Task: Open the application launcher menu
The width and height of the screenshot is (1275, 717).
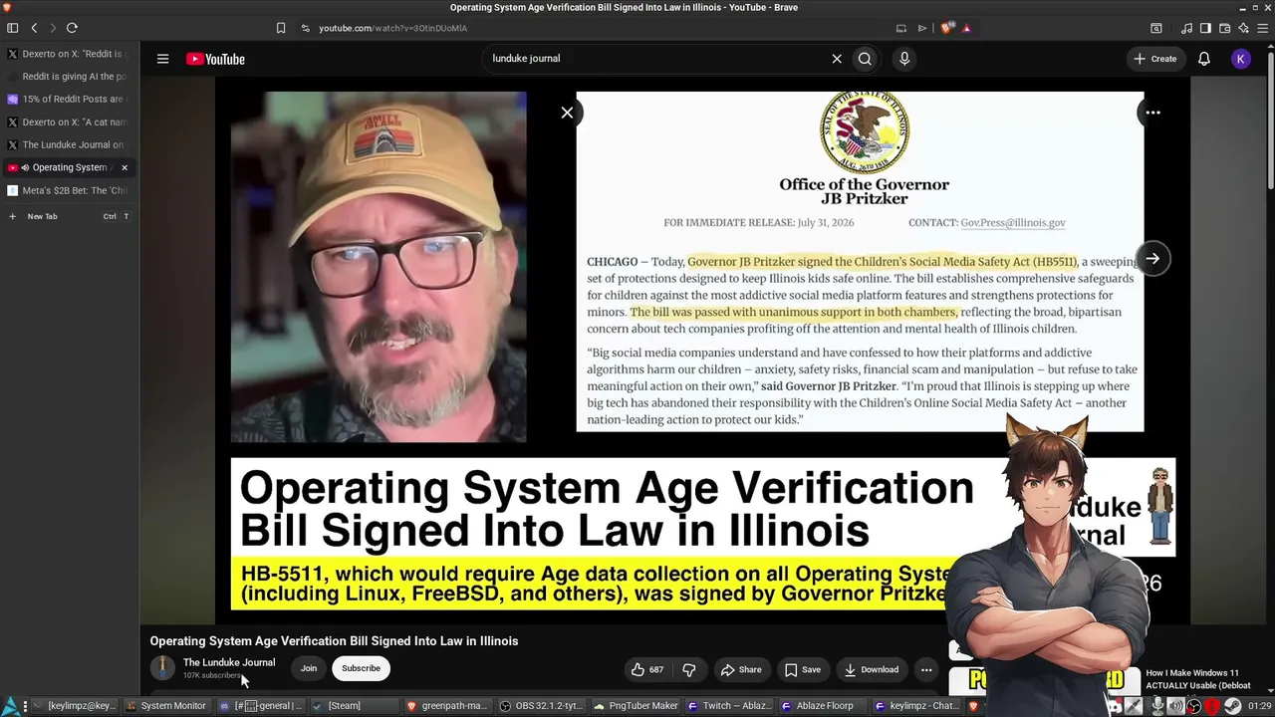Action: (x=11, y=706)
